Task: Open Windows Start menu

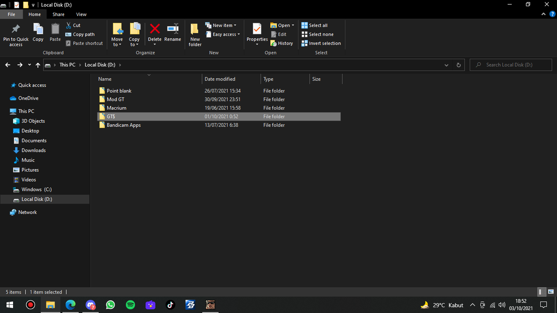Action: 10,305
